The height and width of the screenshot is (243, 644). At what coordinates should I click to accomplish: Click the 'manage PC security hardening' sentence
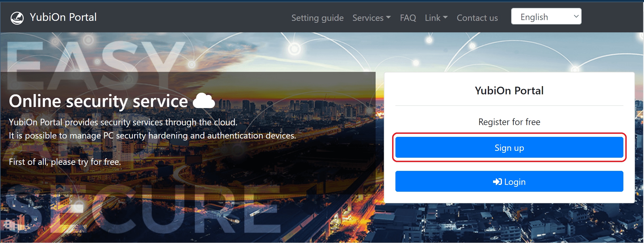[152, 135]
